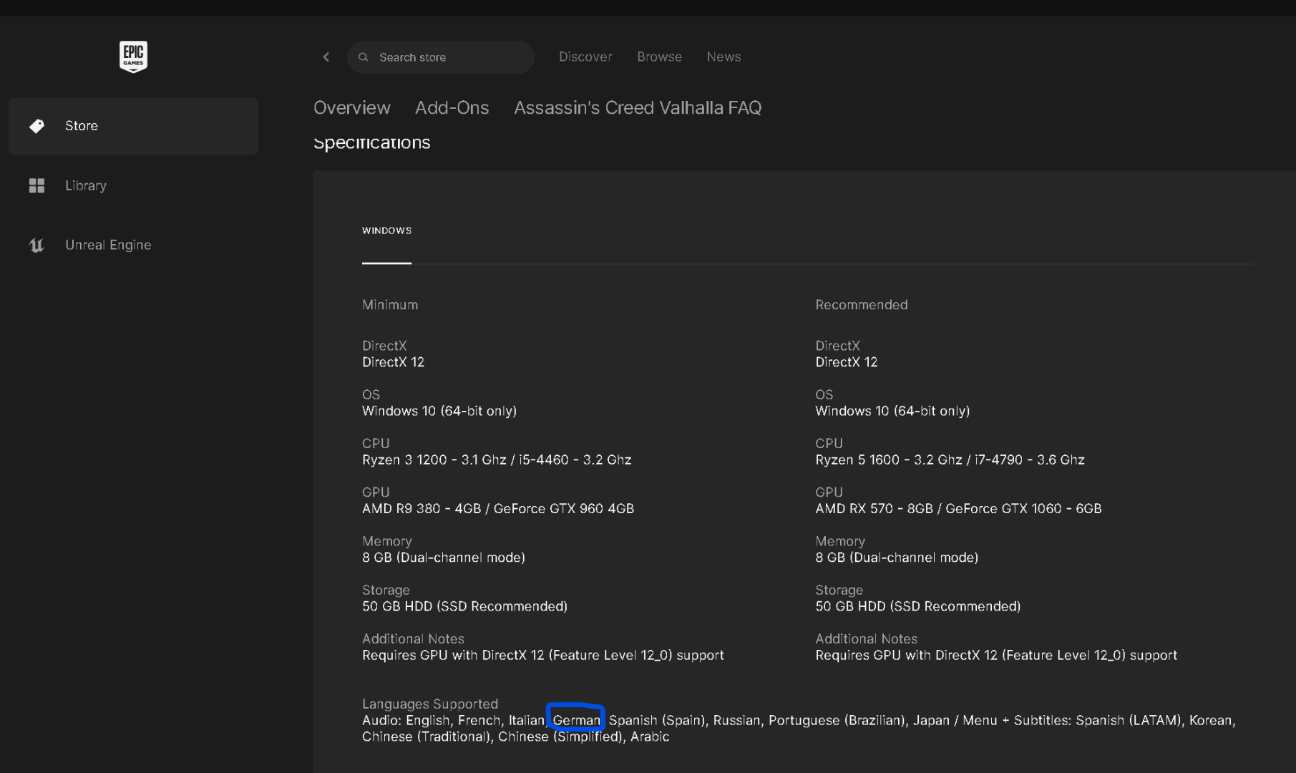Image resolution: width=1296 pixels, height=773 pixels.
Task: Go to the News section
Action: pos(723,57)
